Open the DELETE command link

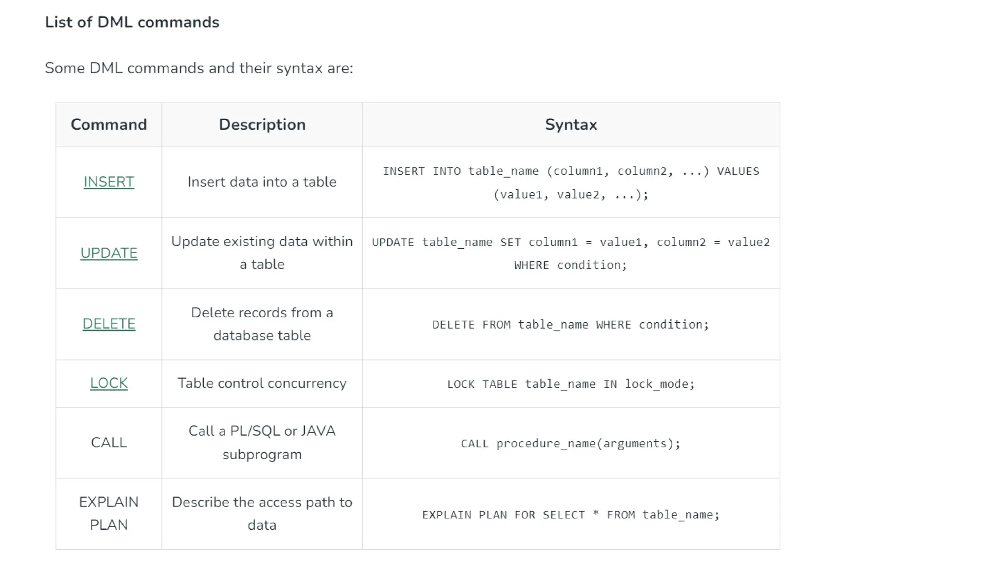[108, 324]
